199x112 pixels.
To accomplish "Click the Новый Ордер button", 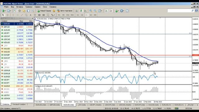I will coord(44,11).
